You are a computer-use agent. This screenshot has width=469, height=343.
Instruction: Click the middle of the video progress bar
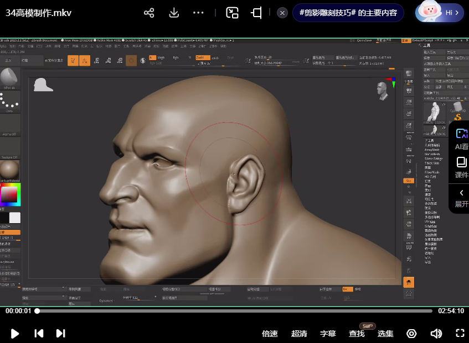click(x=235, y=311)
